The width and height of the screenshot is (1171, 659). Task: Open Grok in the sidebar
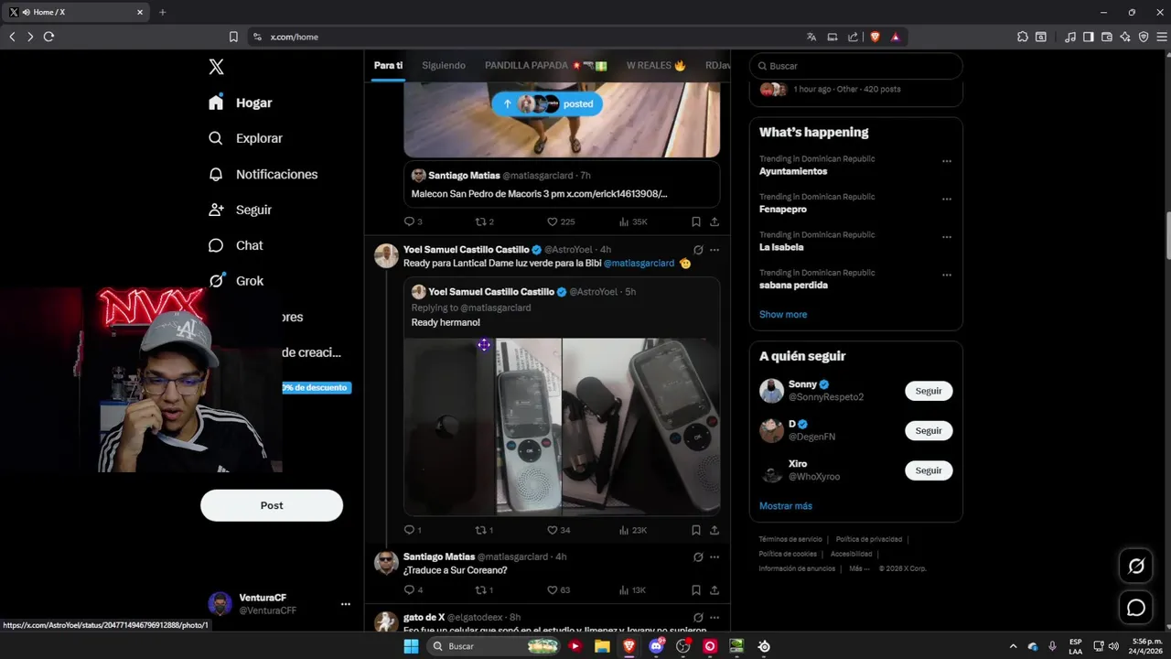pos(236,281)
